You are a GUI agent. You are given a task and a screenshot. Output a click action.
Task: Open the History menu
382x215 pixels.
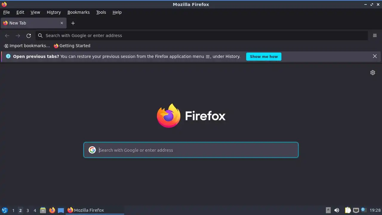tap(54, 12)
